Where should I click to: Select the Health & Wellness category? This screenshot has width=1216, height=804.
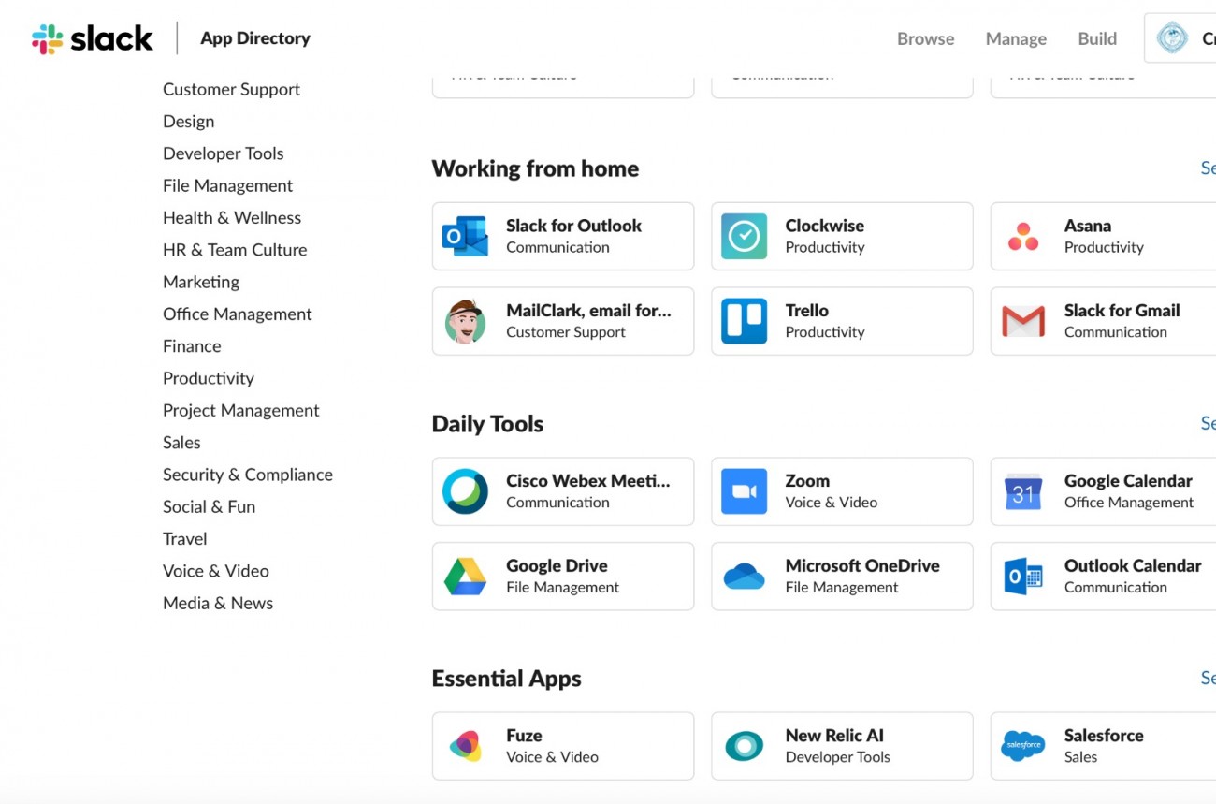coord(232,217)
